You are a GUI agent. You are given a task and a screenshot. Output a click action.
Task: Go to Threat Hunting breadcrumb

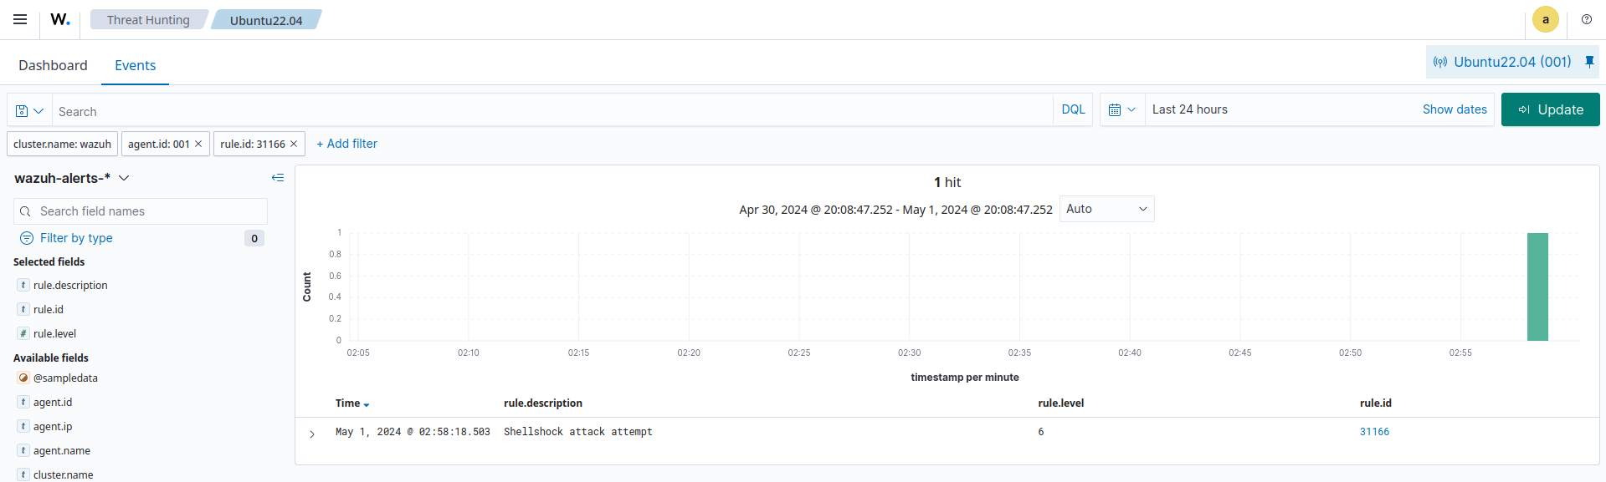coord(148,20)
